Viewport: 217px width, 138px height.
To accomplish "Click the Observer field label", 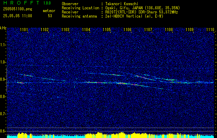I will point(70,4).
